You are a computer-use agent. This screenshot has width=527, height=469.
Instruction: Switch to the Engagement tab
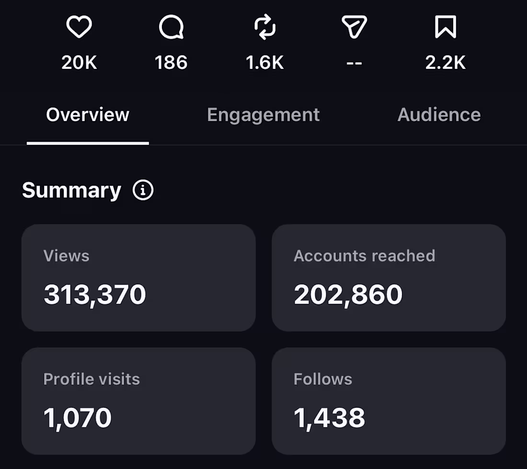click(263, 115)
